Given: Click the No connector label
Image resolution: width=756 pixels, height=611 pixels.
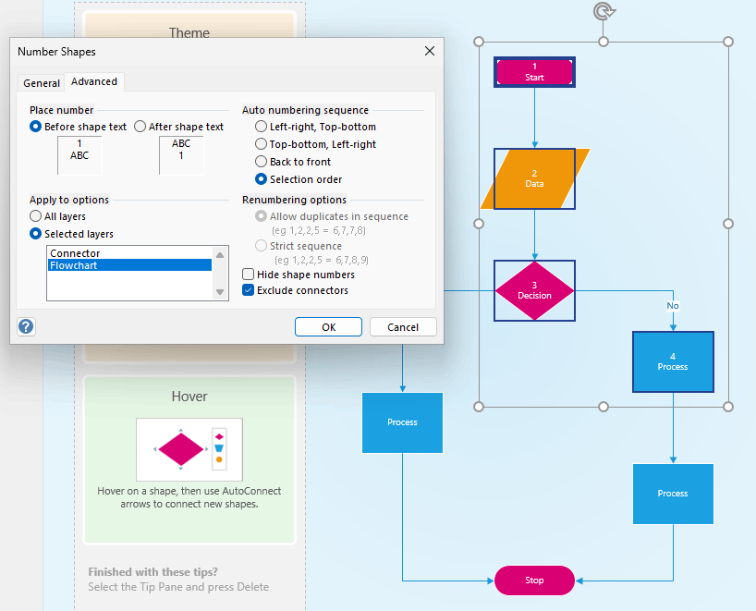Looking at the screenshot, I should tap(673, 306).
